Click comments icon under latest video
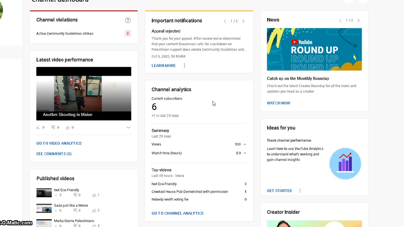Screen dimensions: 404x227 pyautogui.click(x=53, y=128)
